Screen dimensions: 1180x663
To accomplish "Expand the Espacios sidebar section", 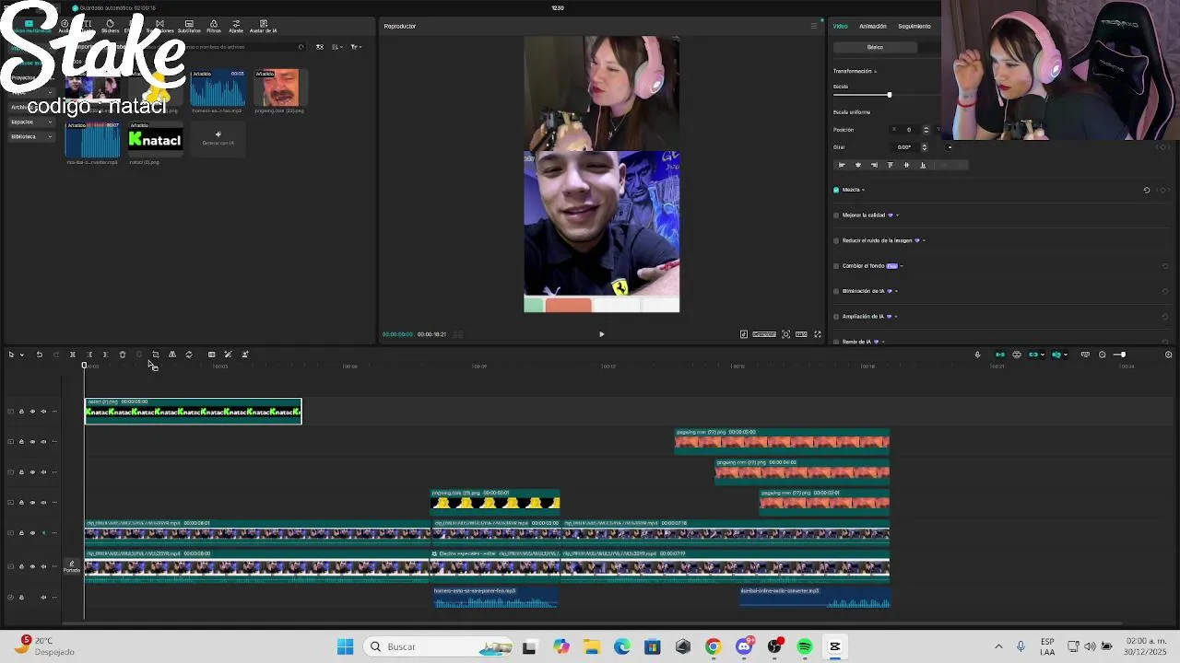I will click(x=31, y=122).
